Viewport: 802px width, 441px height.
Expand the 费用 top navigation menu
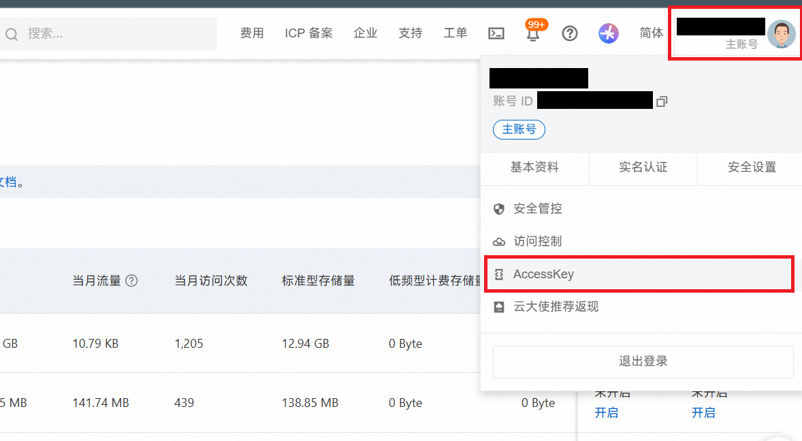point(252,33)
